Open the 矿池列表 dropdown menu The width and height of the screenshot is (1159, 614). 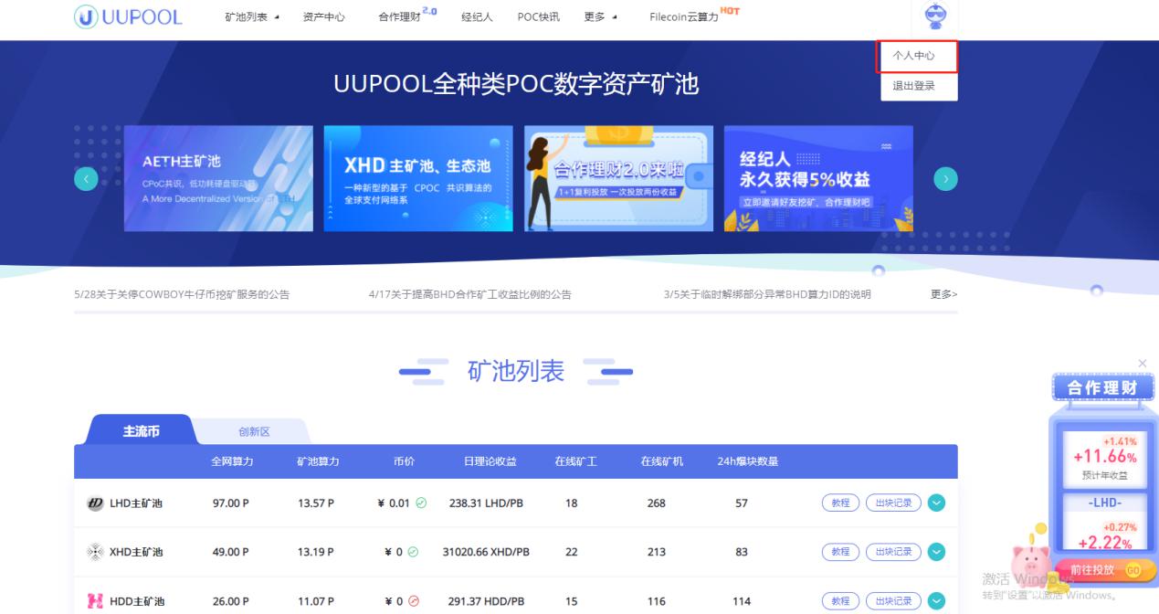(x=252, y=17)
